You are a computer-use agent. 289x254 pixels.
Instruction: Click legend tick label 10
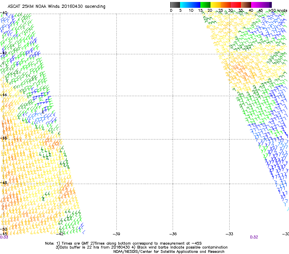click(191, 11)
